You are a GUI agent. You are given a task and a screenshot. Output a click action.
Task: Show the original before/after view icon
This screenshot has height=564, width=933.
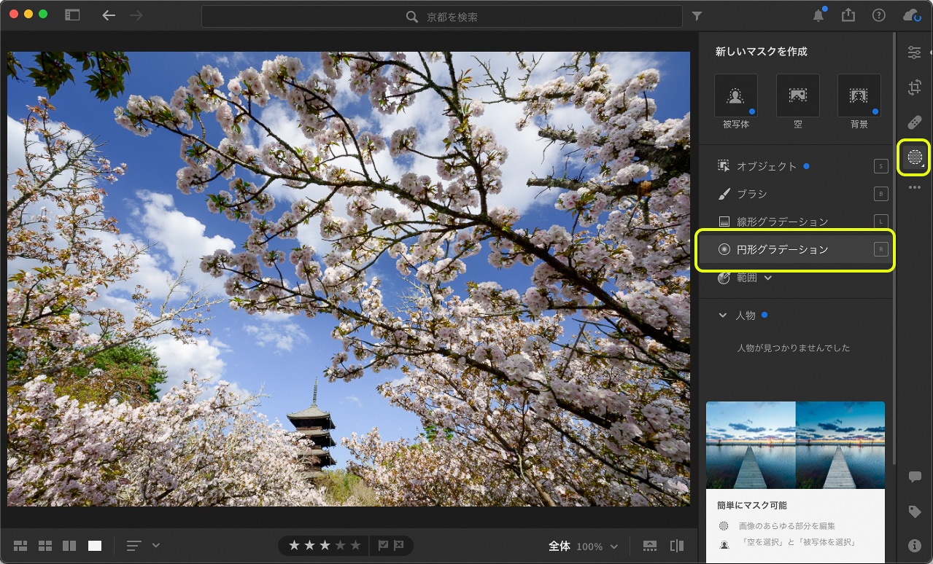click(x=676, y=546)
